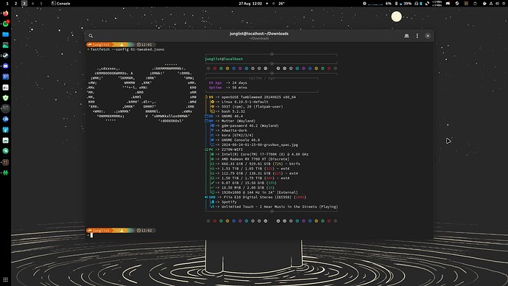Viewport: 508px width, 286px height.
Task: Open the Discord tray icon in top bar
Action: click(x=448, y=4)
